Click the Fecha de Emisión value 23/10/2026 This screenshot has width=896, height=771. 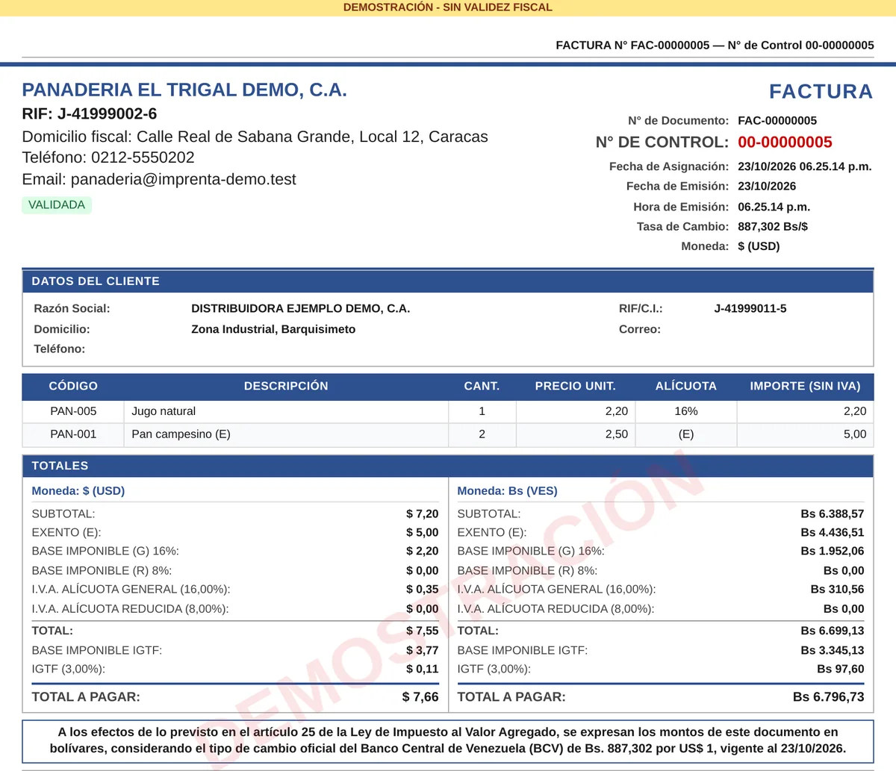767,187
